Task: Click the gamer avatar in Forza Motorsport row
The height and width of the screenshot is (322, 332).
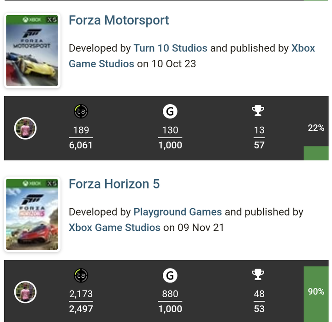Action: coord(25,128)
